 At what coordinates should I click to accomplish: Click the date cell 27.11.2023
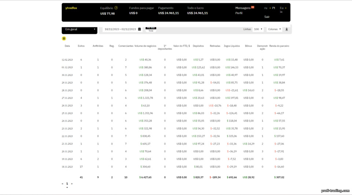pyautogui.click(x=67, y=98)
